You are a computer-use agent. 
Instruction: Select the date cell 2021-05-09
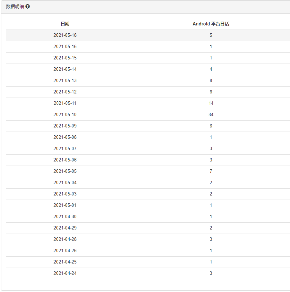click(x=65, y=126)
